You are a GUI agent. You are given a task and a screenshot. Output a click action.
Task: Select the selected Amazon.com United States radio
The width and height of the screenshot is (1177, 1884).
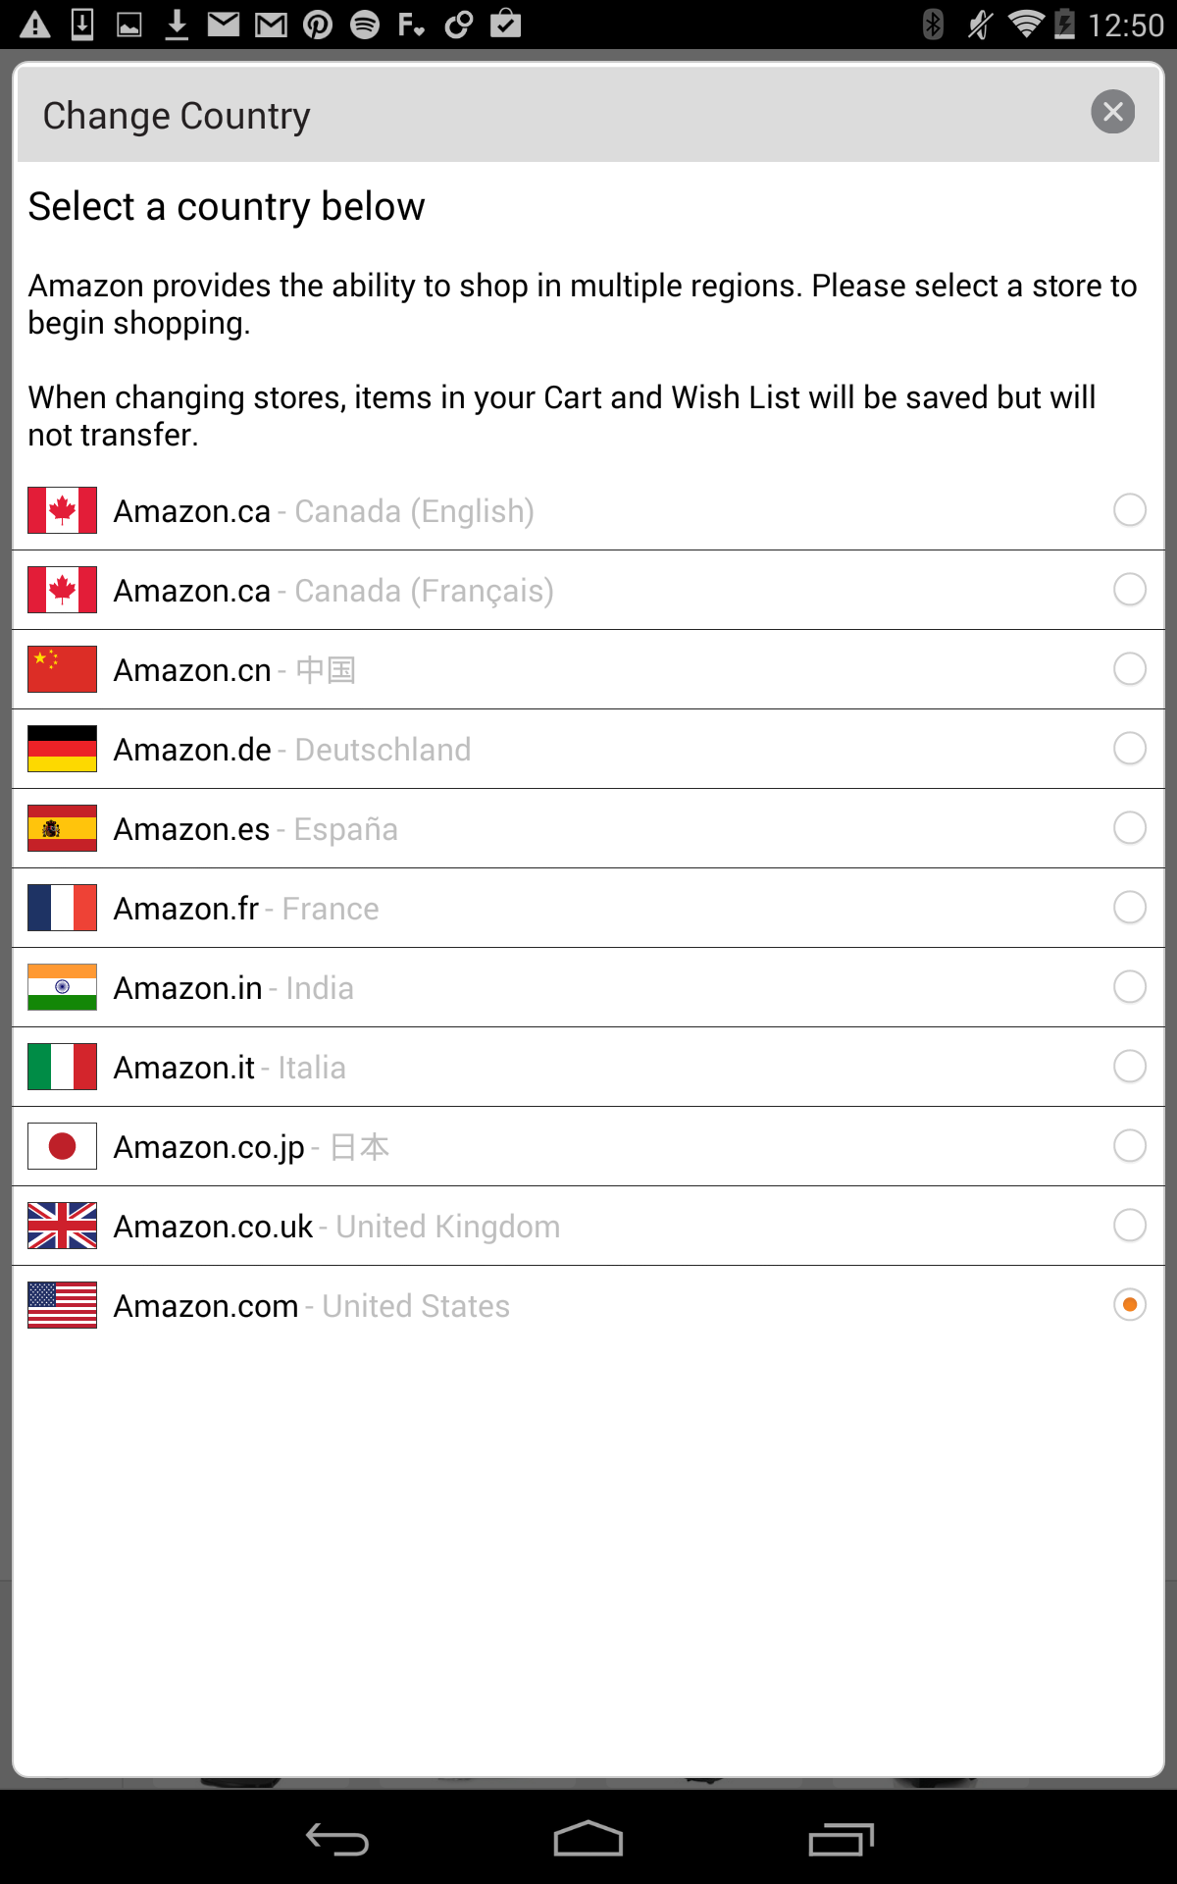click(1129, 1305)
